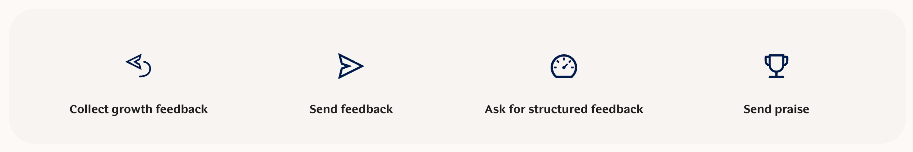Choose the Send praise text option
Viewport: 913px width, 152px height.
776,109
